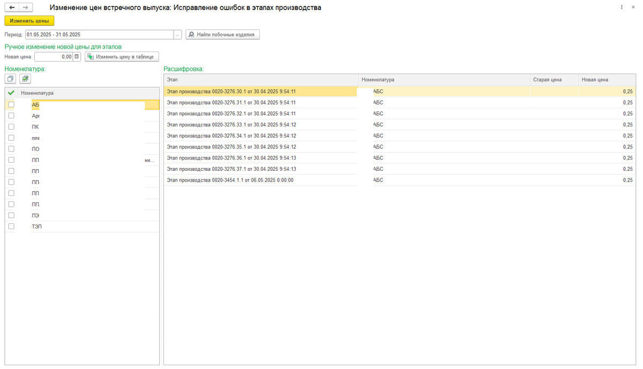Click Изменить цену в таблице button
This screenshot has height=369, width=643.
(122, 56)
